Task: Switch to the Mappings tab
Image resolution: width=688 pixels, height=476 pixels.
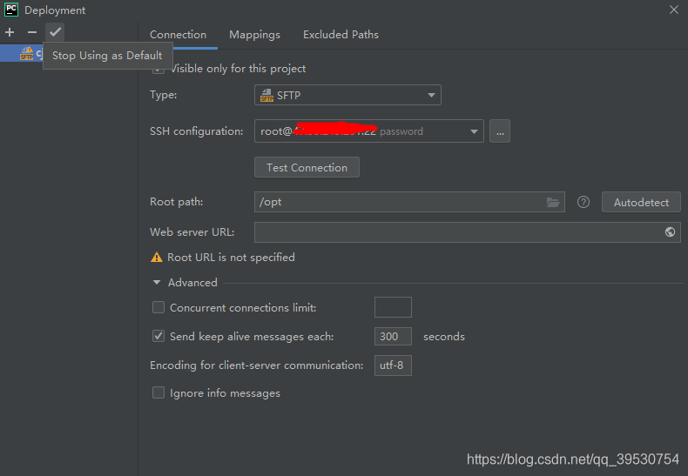Action: (x=254, y=35)
